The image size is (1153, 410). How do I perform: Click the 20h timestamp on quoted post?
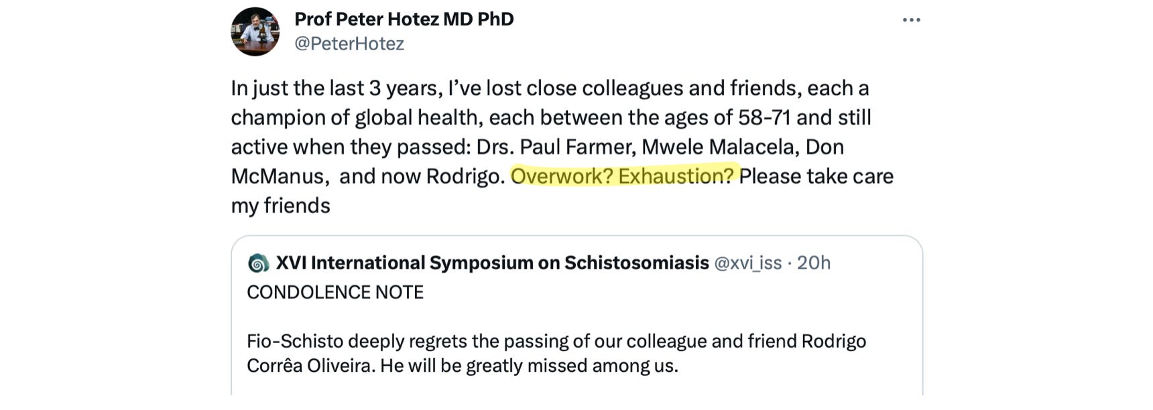pyautogui.click(x=814, y=263)
